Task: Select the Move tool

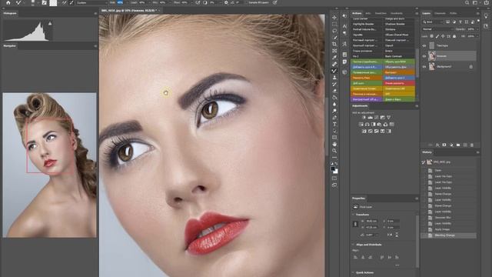Action: (334, 17)
